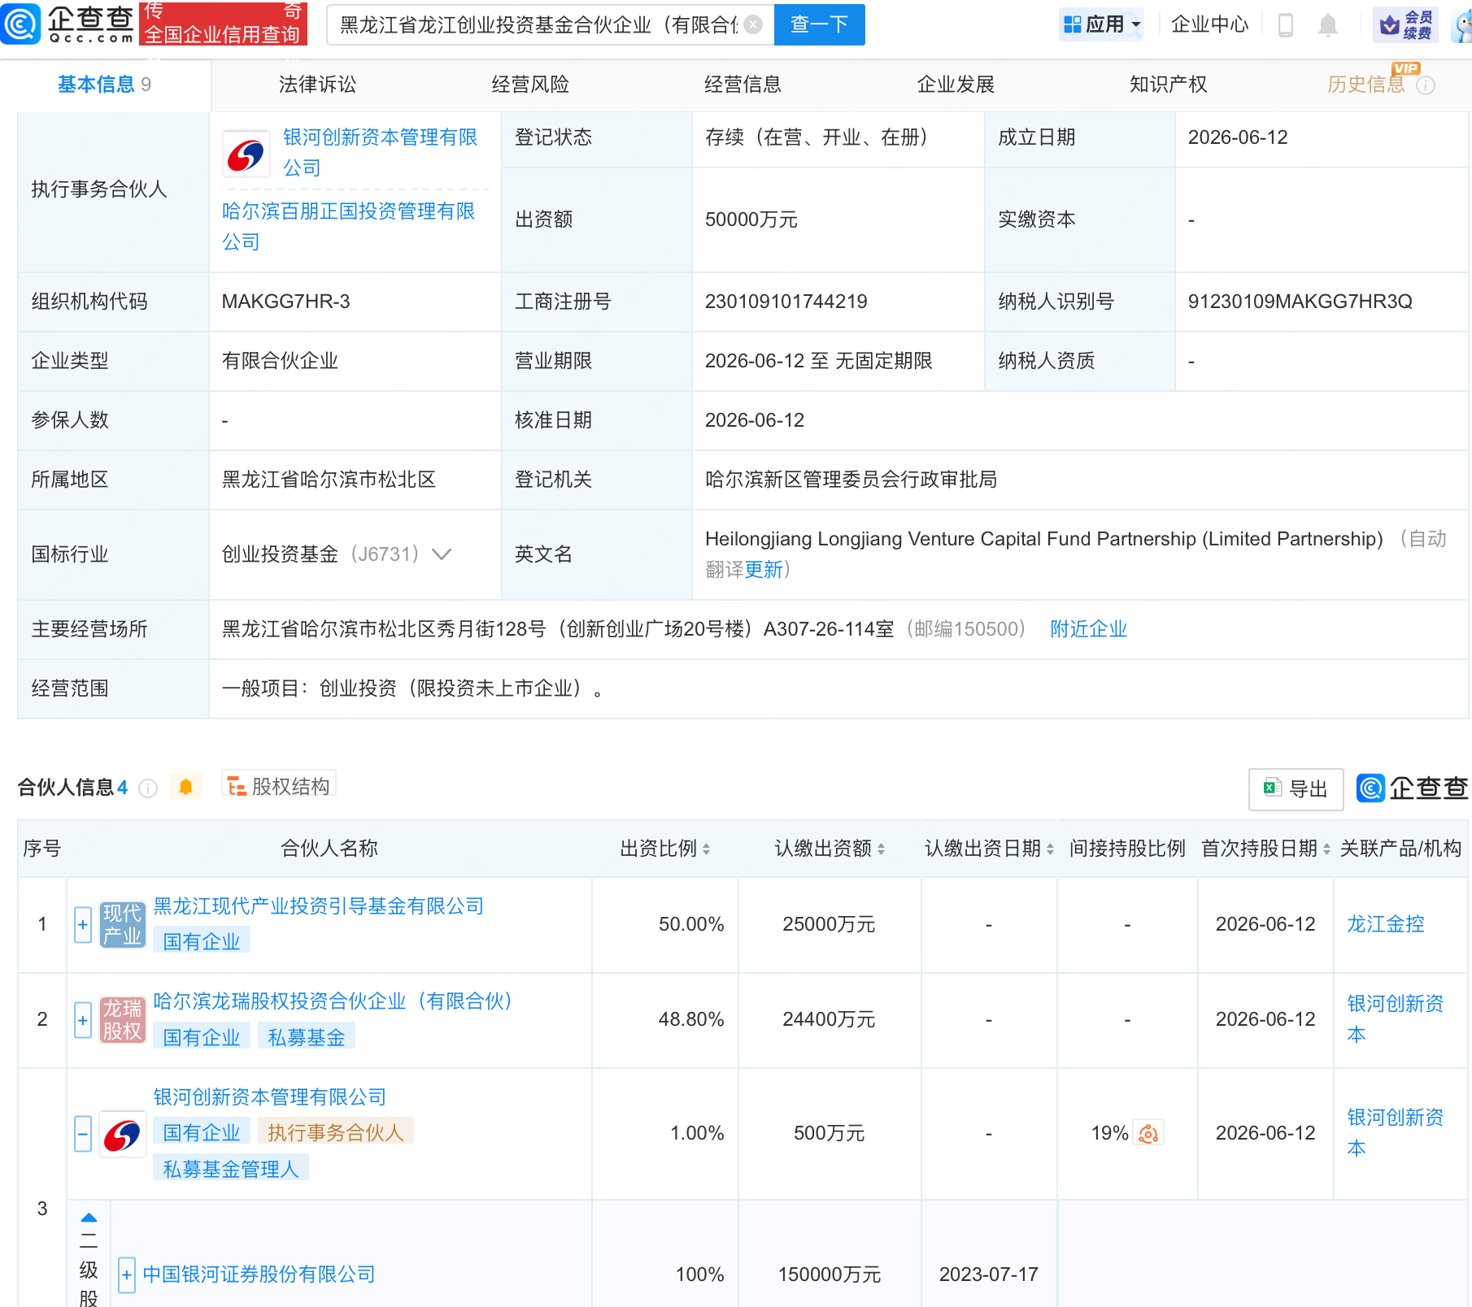Click the 龙瑞股权 logo thumbnail
1472x1307 pixels.
tap(123, 1020)
